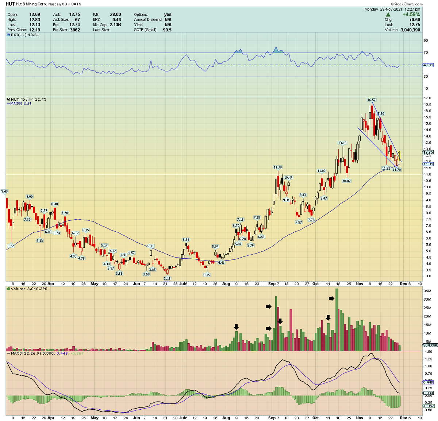Viewport: 438px width, 421px height.
Task: Click the 7.76 price label
Action: (311, 220)
